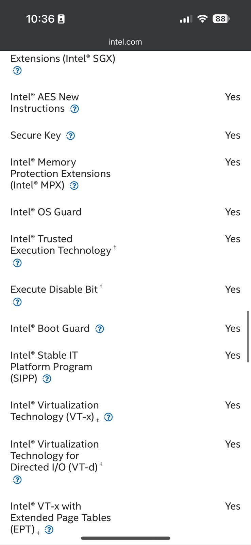This screenshot has width=251, height=545.
Task: Open help for Intel SGX extensions
Action: point(17,71)
